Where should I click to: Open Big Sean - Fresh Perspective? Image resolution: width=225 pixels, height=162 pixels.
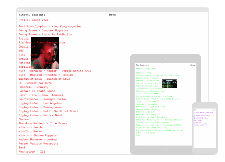point(42,43)
